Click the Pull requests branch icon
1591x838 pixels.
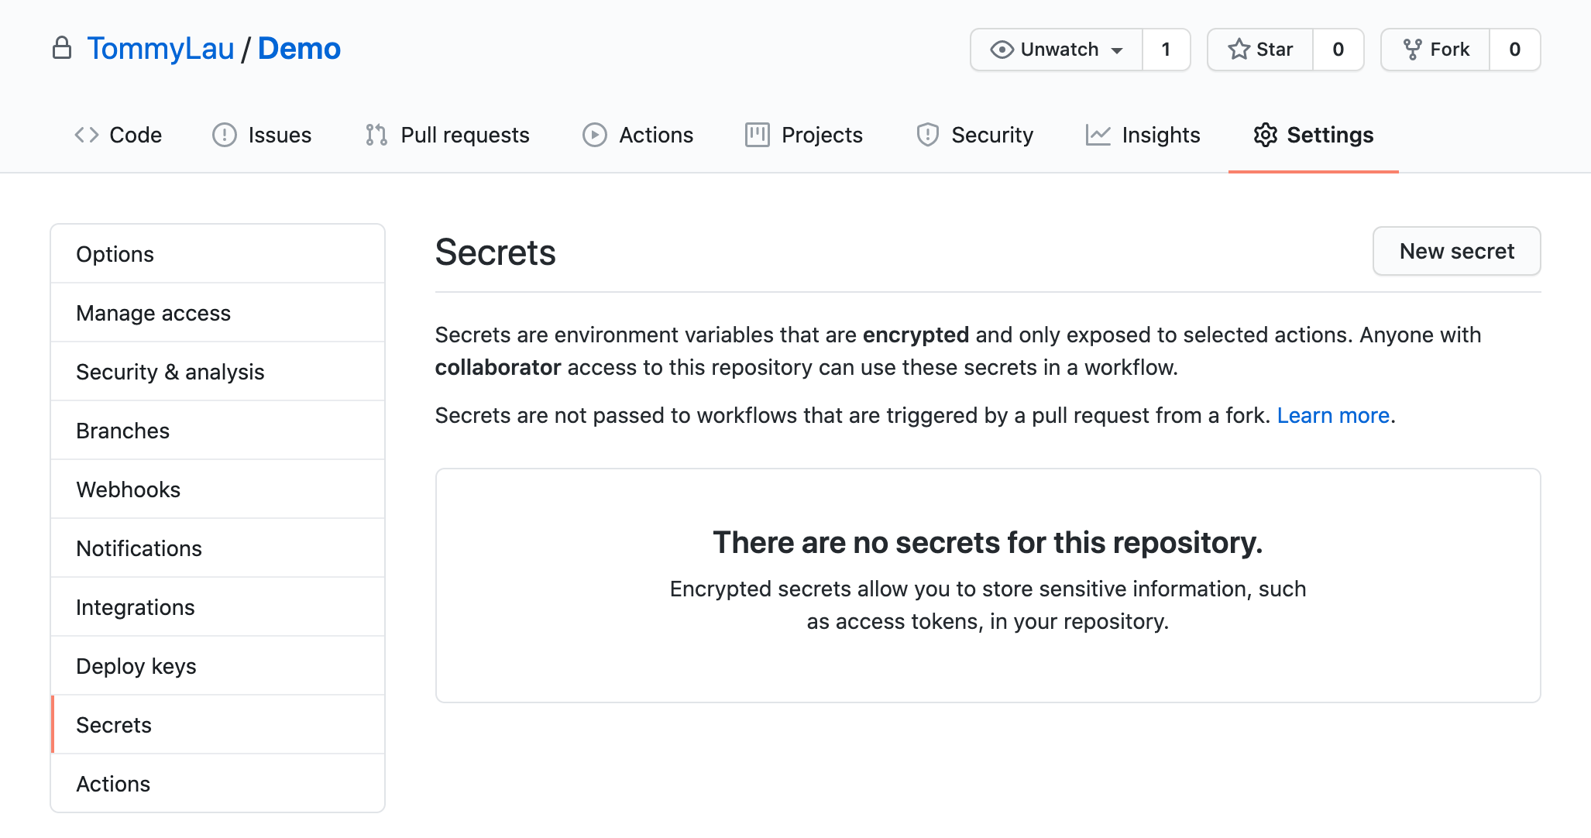click(x=376, y=135)
